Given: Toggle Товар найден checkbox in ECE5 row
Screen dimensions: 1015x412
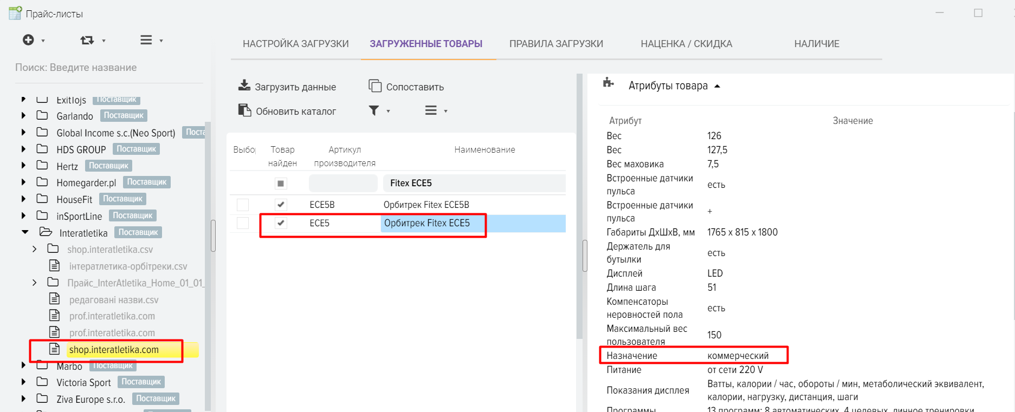Looking at the screenshot, I should click(x=281, y=223).
